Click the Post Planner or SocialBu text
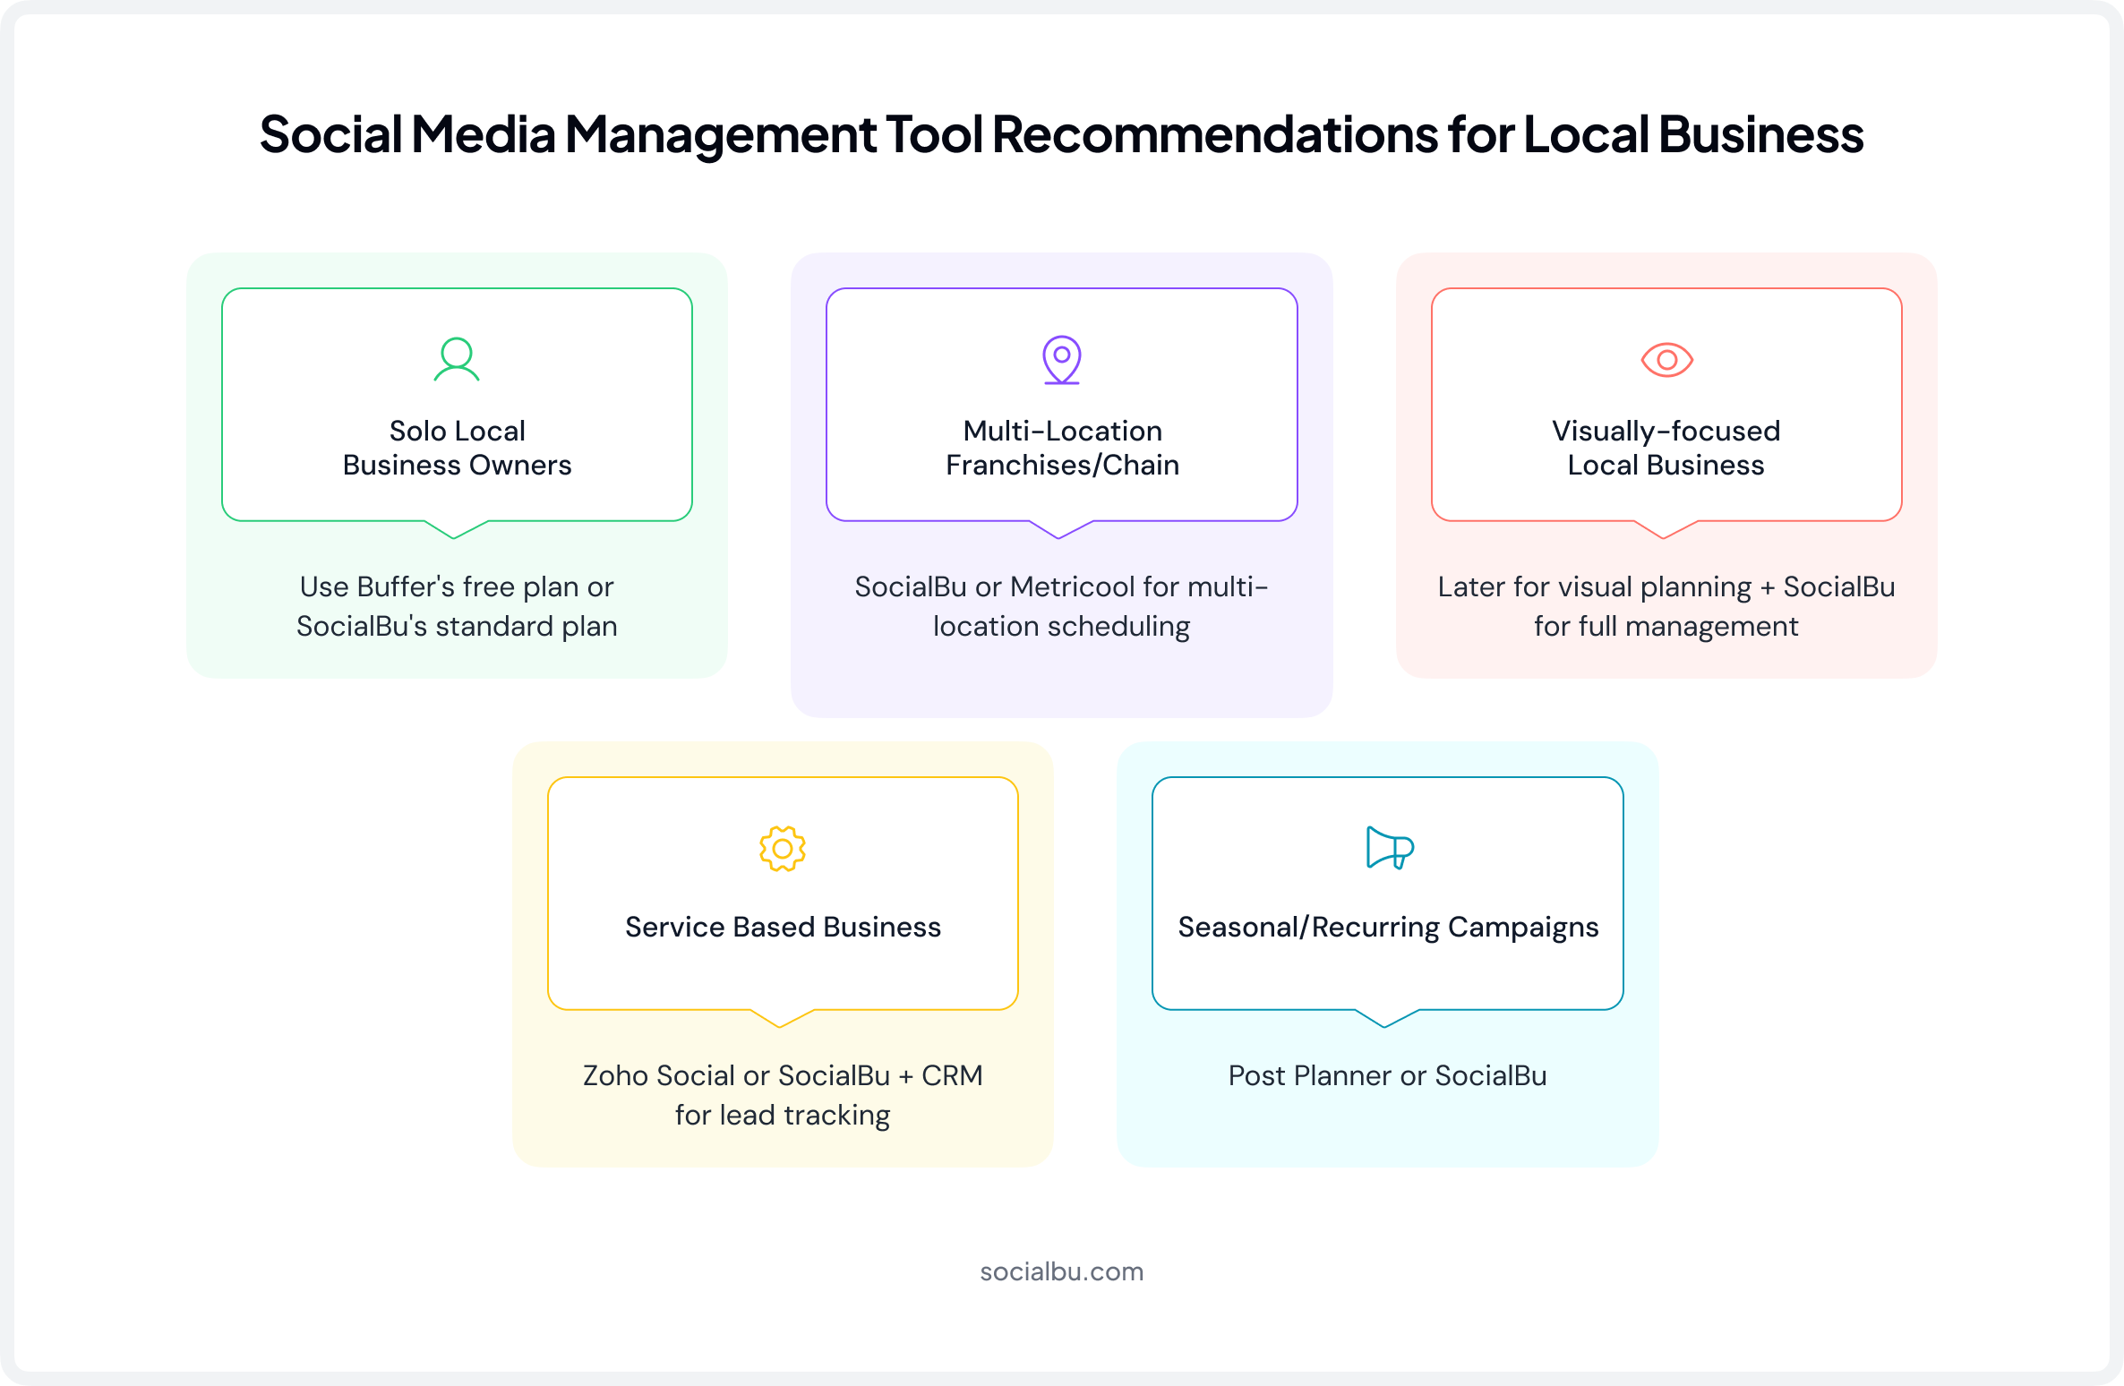This screenshot has width=2124, height=1386. [x=1388, y=1075]
